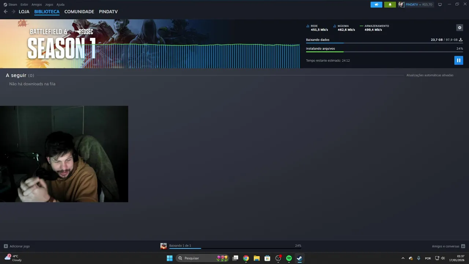The height and width of the screenshot is (264, 469).
Task: Click the Adicionar jogo button
Action: pyautogui.click(x=17, y=246)
